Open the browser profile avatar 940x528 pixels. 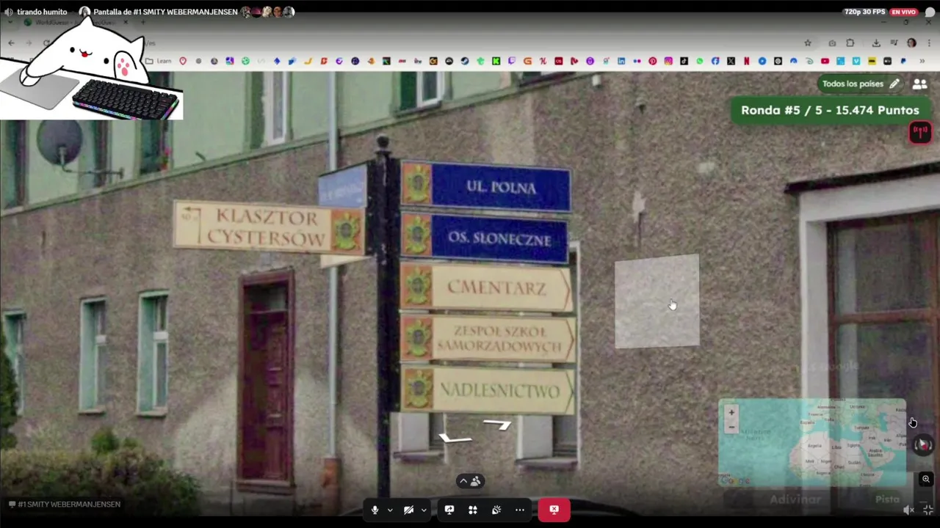[911, 43]
